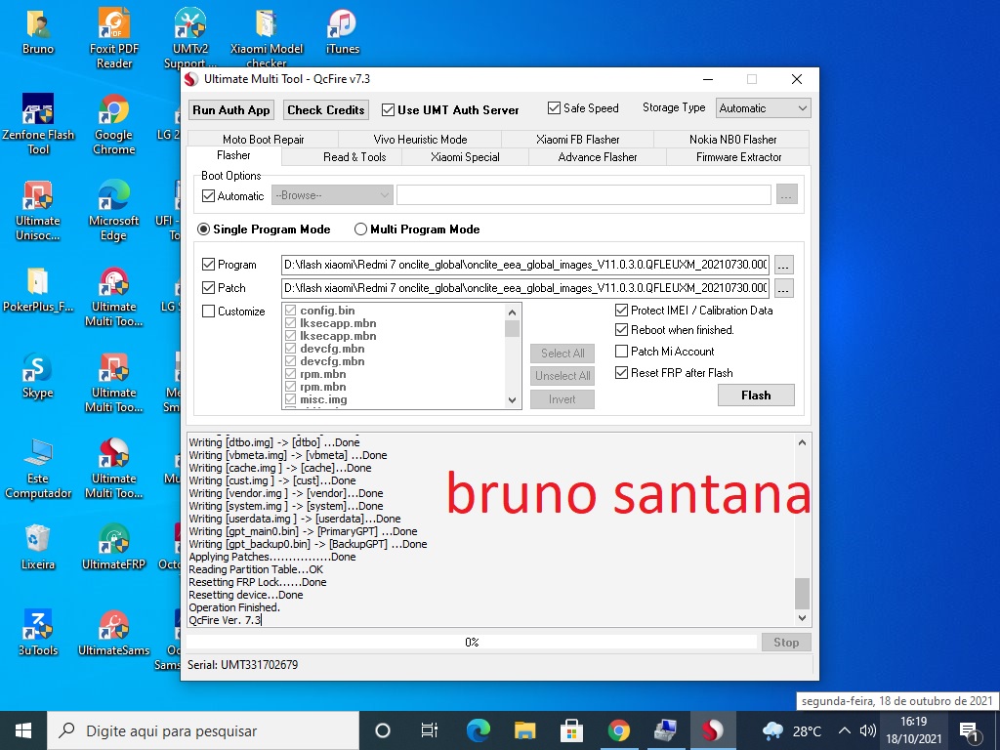This screenshot has height=750, width=1000.
Task: Open the Firmware Extractor tab
Action: pos(738,157)
